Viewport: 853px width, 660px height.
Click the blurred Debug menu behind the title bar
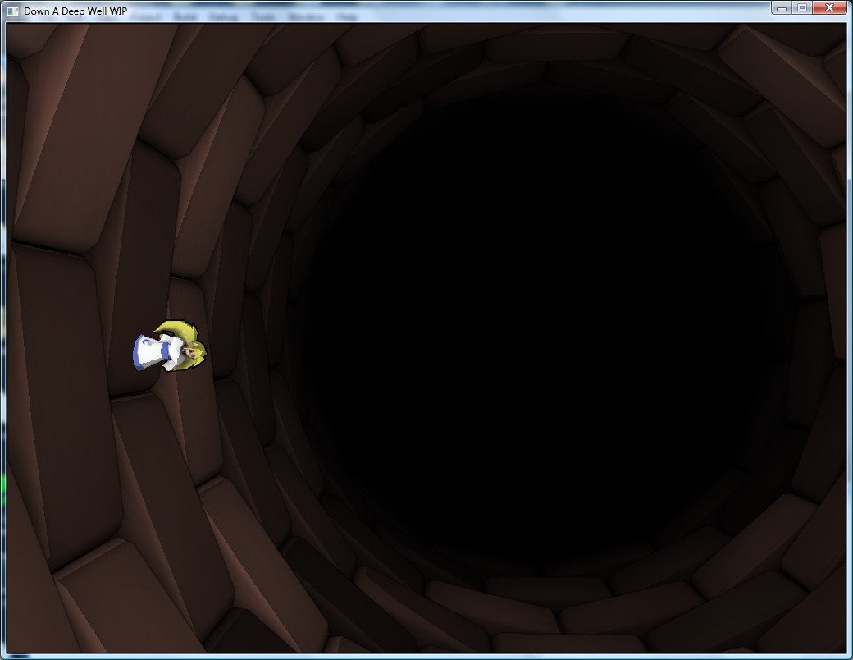[x=223, y=16]
